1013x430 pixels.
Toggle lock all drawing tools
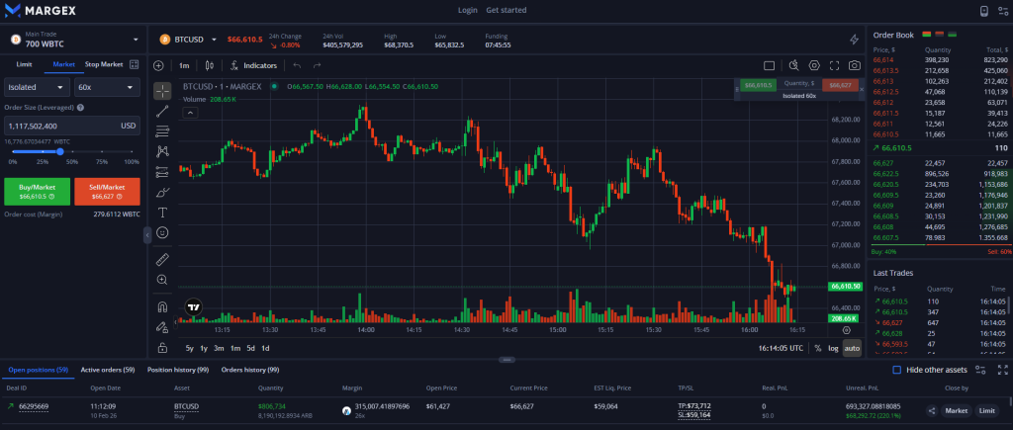point(162,347)
